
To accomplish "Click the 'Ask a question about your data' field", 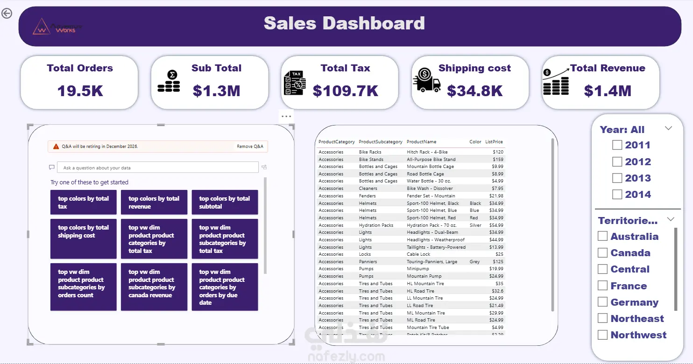I will point(158,168).
